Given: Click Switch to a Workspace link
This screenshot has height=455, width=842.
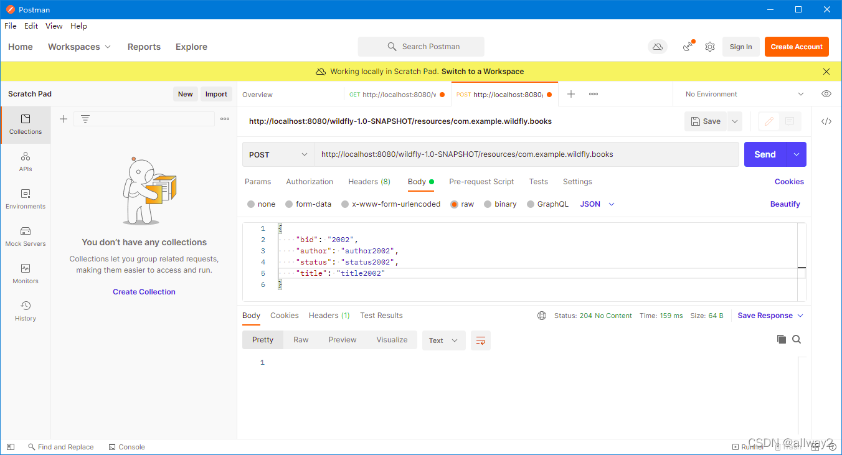Looking at the screenshot, I should click(x=483, y=72).
